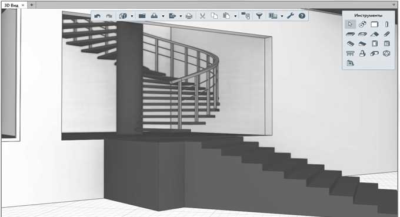Image resolution: width=400 pixels, height=217 pixels.
Task: Click the export icon with the arrow
Action: pos(173,16)
